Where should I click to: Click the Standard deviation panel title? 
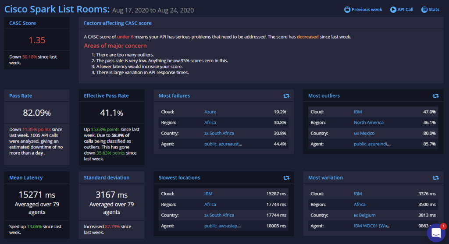(x=107, y=178)
